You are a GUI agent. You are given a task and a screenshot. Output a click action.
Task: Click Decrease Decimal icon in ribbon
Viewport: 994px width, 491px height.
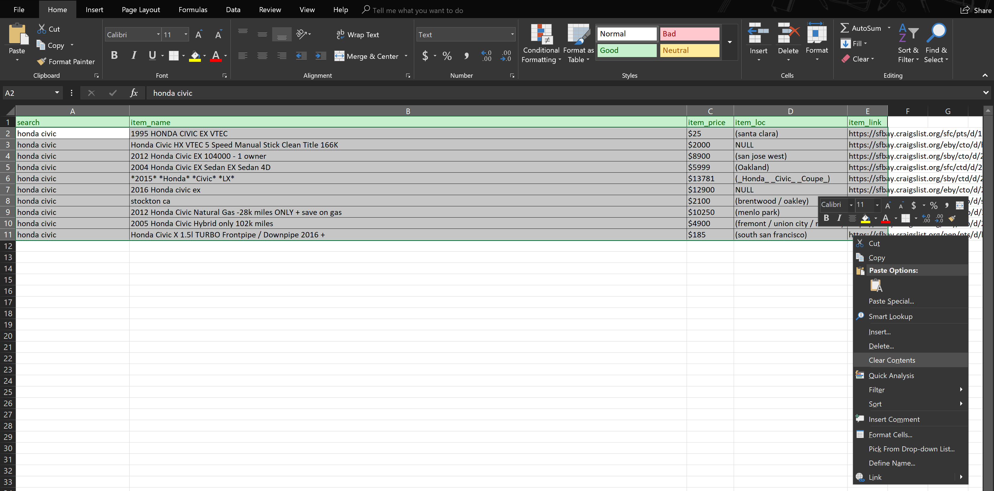point(506,56)
